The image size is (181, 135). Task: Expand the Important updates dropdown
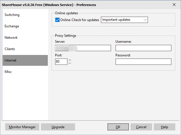point(124,20)
